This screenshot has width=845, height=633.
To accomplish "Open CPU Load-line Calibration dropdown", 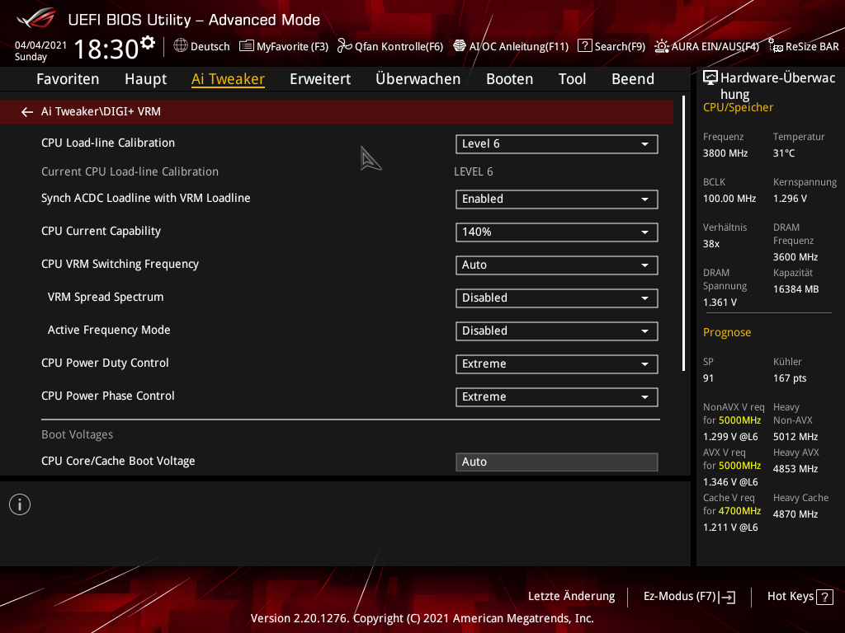I will pos(557,144).
